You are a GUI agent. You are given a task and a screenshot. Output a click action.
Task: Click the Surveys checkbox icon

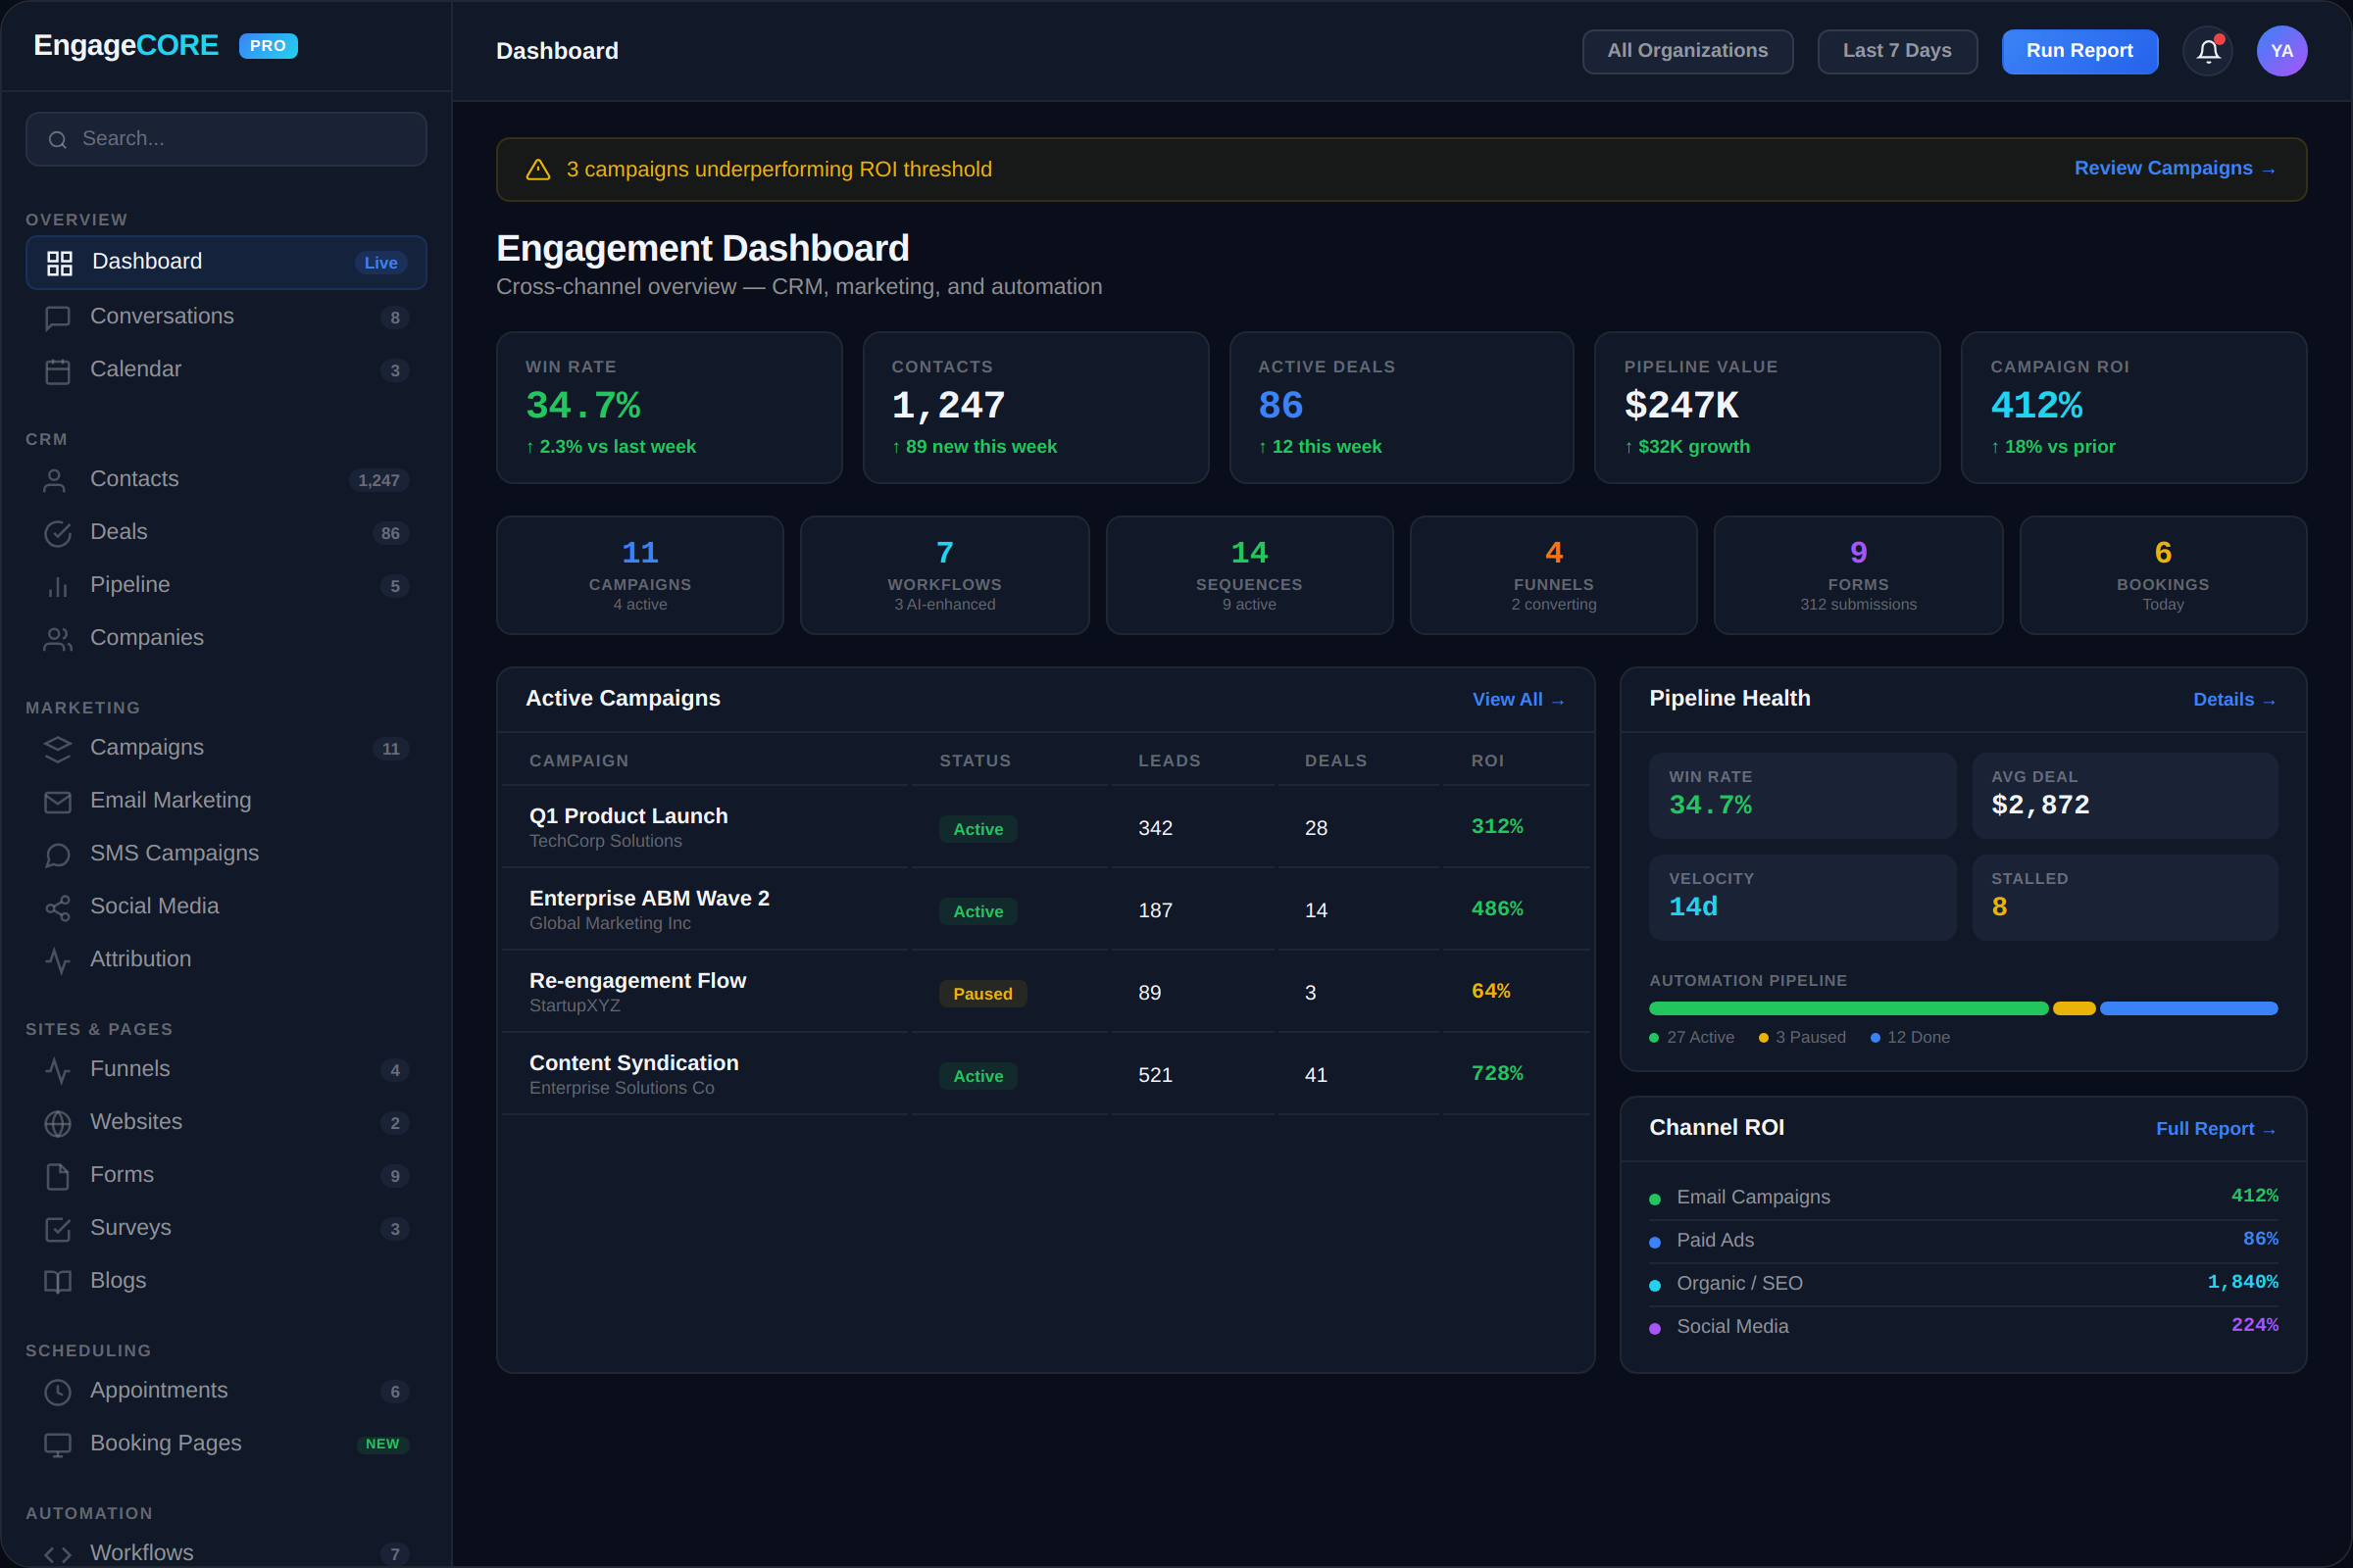58,1229
